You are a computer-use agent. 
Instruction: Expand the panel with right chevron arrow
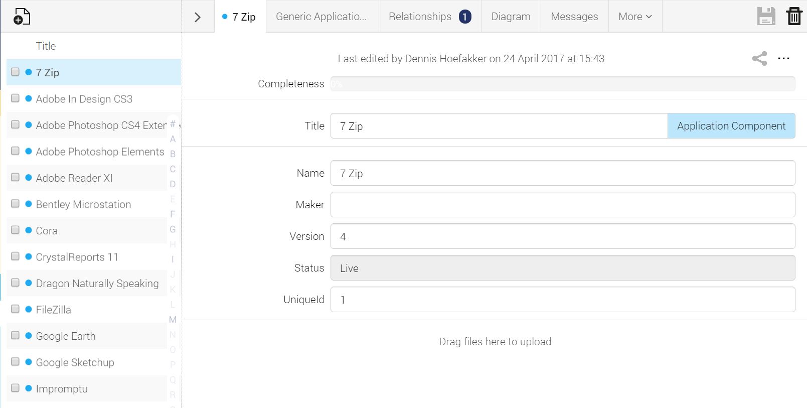198,17
